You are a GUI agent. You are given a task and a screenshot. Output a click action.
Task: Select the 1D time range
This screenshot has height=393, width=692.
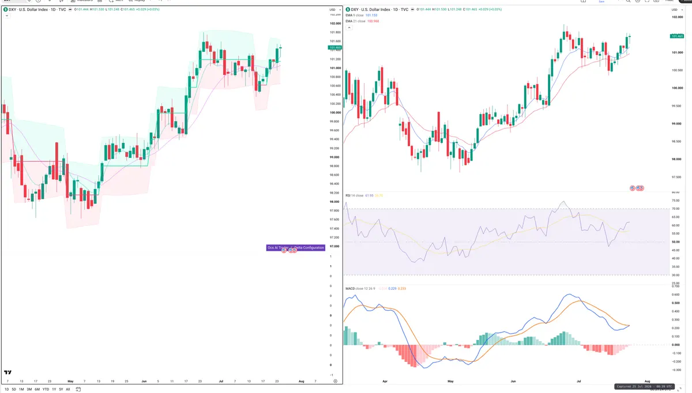[x=6, y=390]
